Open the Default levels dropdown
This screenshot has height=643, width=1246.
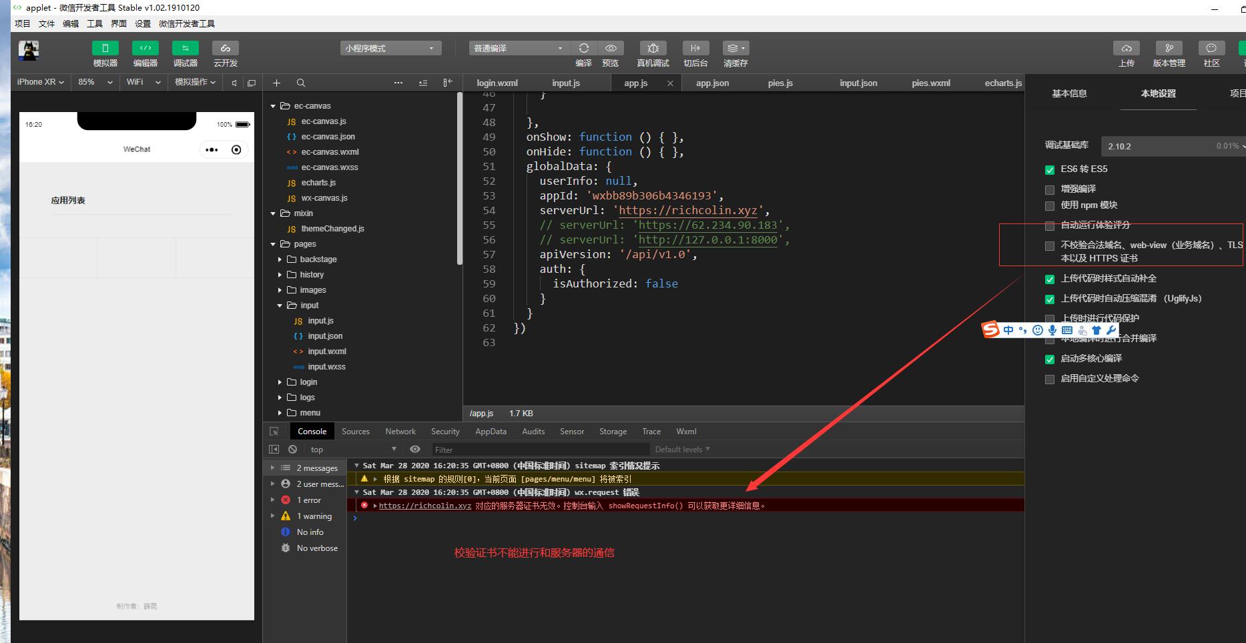point(682,449)
